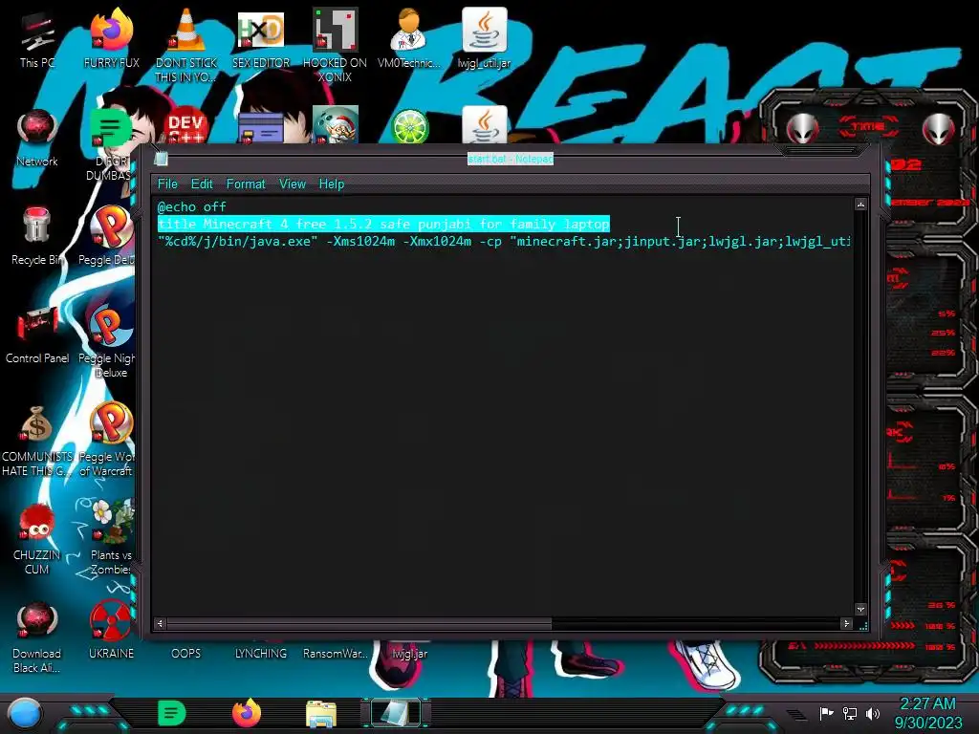Screen dimensions: 979x734
Task: Select the RansomWar... desktop shortcut label
Action: (336, 654)
